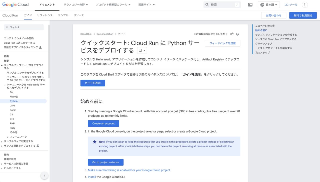
Task: Click Go to project selector button
Action: point(106,162)
